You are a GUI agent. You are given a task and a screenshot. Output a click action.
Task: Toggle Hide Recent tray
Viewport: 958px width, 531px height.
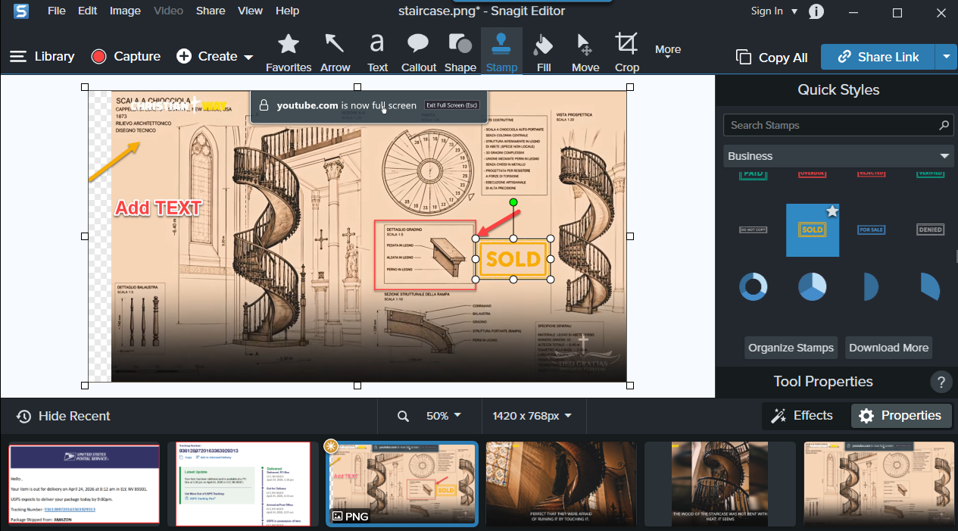pos(63,416)
